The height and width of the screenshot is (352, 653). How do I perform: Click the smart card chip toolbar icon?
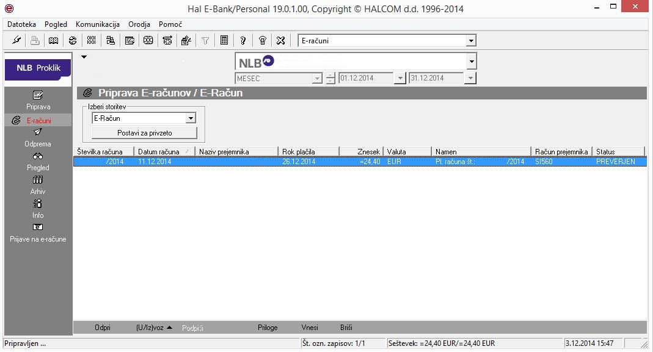148,40
